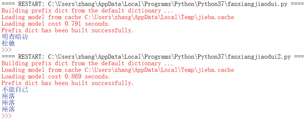This screenshot has height=119, width=306.
Task: Place cursor at the final >>> prompt
Action: [x=7, y=116]
